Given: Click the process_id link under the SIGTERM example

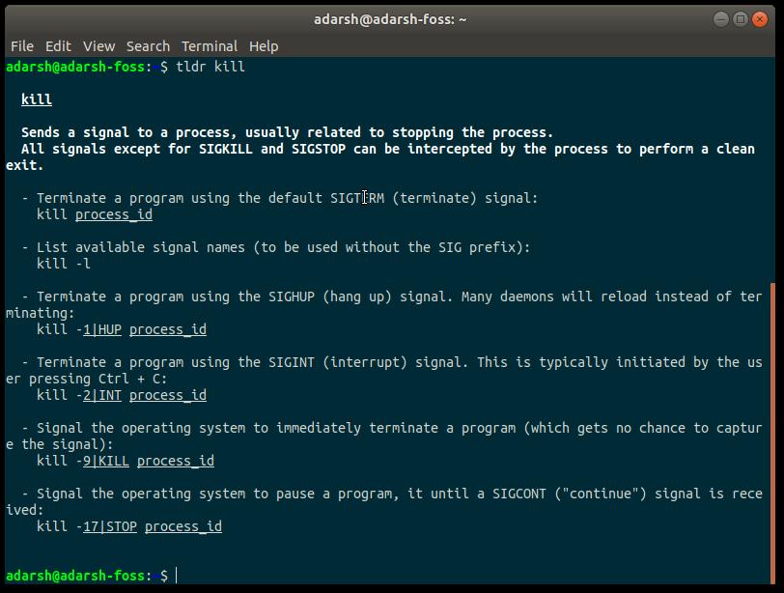Looking at the screenshot, I should pyautogui.click(x=113, y=214).
